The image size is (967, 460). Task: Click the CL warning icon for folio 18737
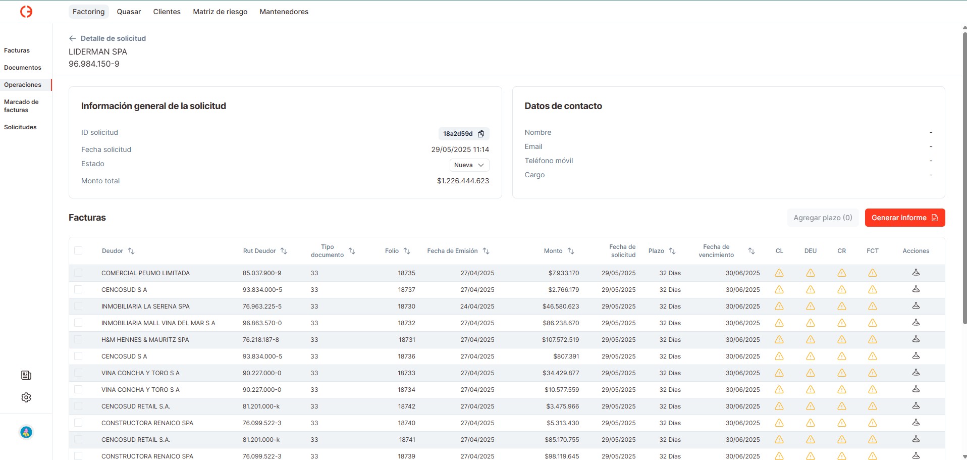(x=779, y=290)
